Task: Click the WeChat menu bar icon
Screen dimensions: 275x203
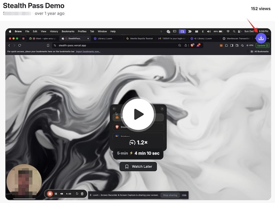Action: coord(168,32)
